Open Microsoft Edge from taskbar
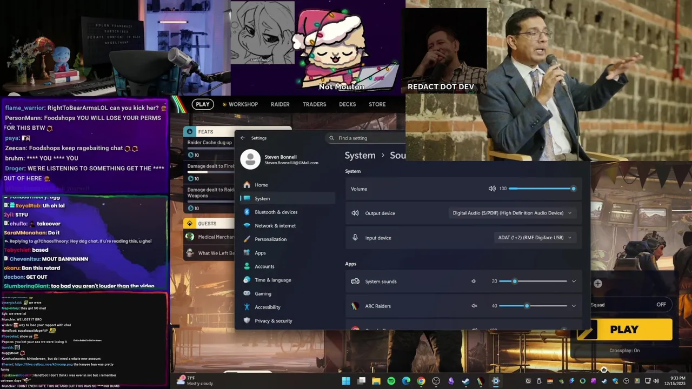Viewport: 692px width, 389px height. click(x=406, y=381)
